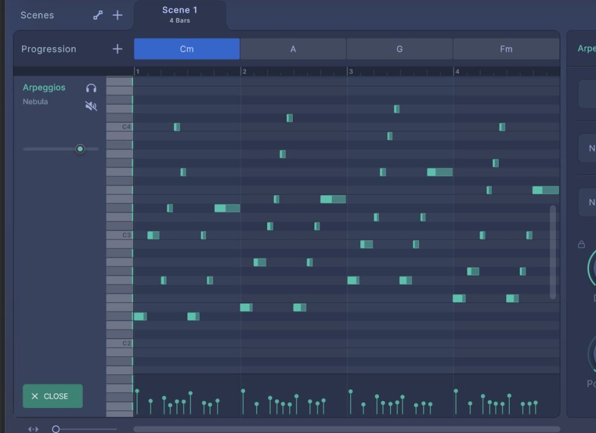The image size is (596, 433).
Task: Select the Scene 1 tab
Action: [179, 15]
